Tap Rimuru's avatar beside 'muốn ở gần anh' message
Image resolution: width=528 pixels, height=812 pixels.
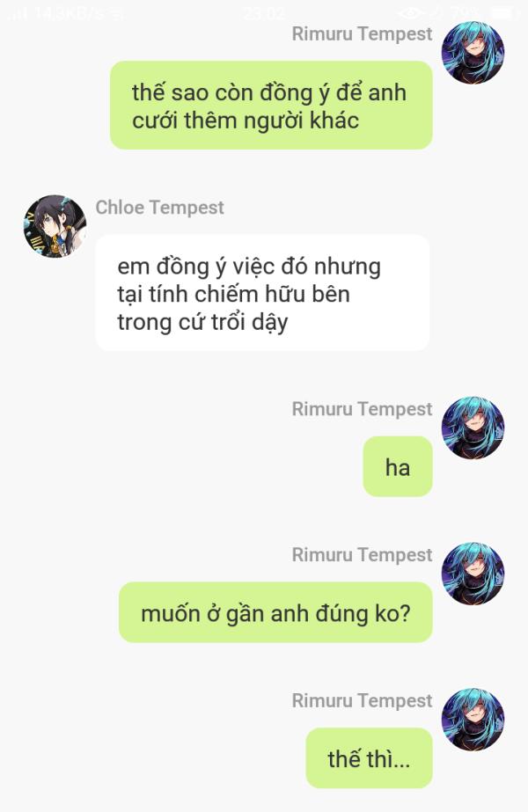pyautogui.click(x=473, y=574)
